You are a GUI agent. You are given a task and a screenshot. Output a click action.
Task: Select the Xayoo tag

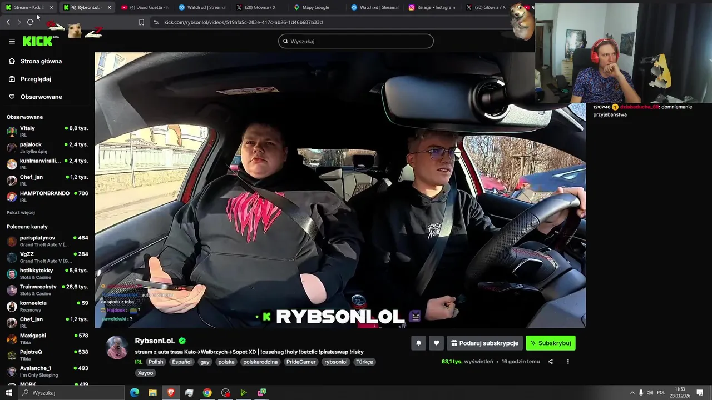click(x=145, y=373)
